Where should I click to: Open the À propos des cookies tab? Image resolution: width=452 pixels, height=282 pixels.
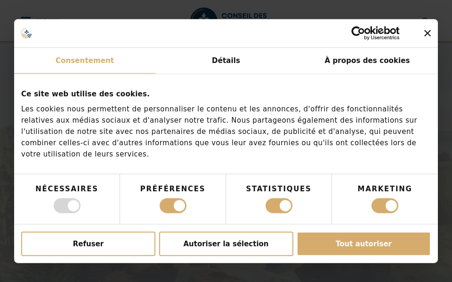pyautogui.click(x=367, y=61)
